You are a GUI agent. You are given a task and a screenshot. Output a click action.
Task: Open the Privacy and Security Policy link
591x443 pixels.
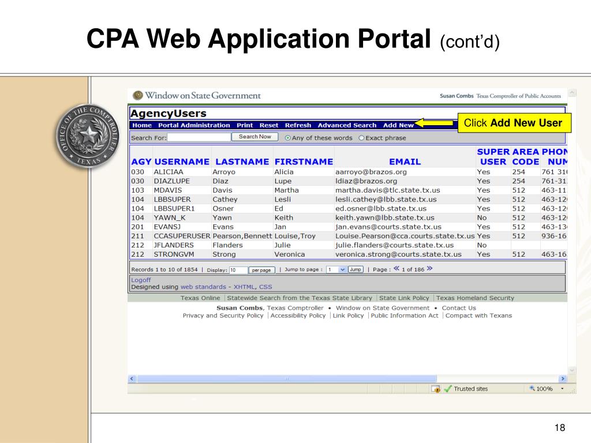pyautogui.click(x=223, y=316)
